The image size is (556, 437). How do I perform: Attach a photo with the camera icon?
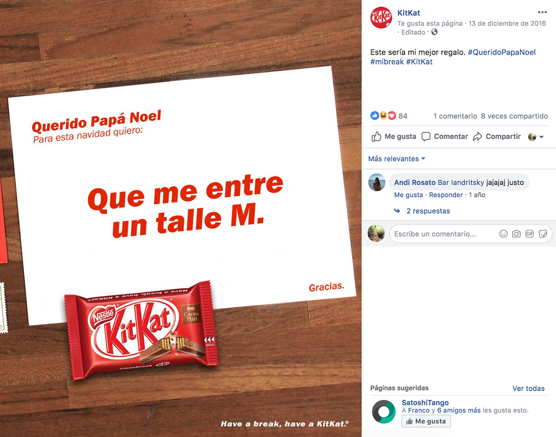click(x=516, y=234)
